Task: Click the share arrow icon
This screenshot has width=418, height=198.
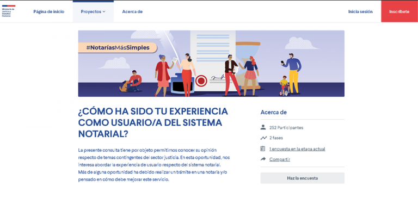Action: (x=263, y=159)
